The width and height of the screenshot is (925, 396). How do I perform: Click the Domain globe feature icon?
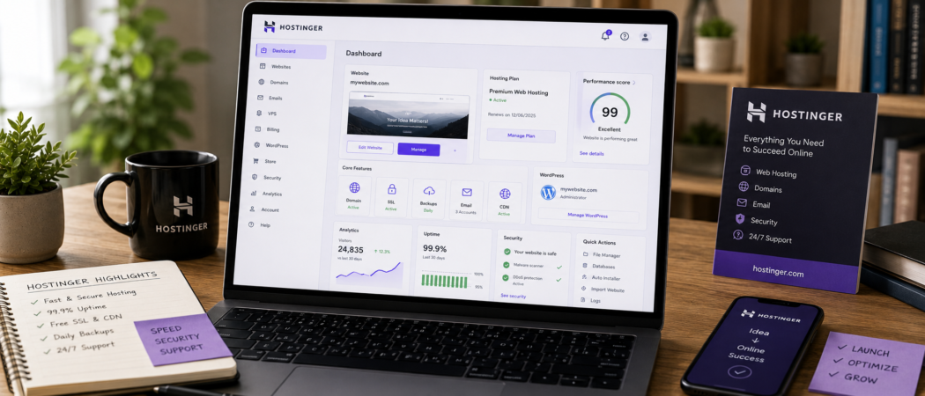point(354,187)
